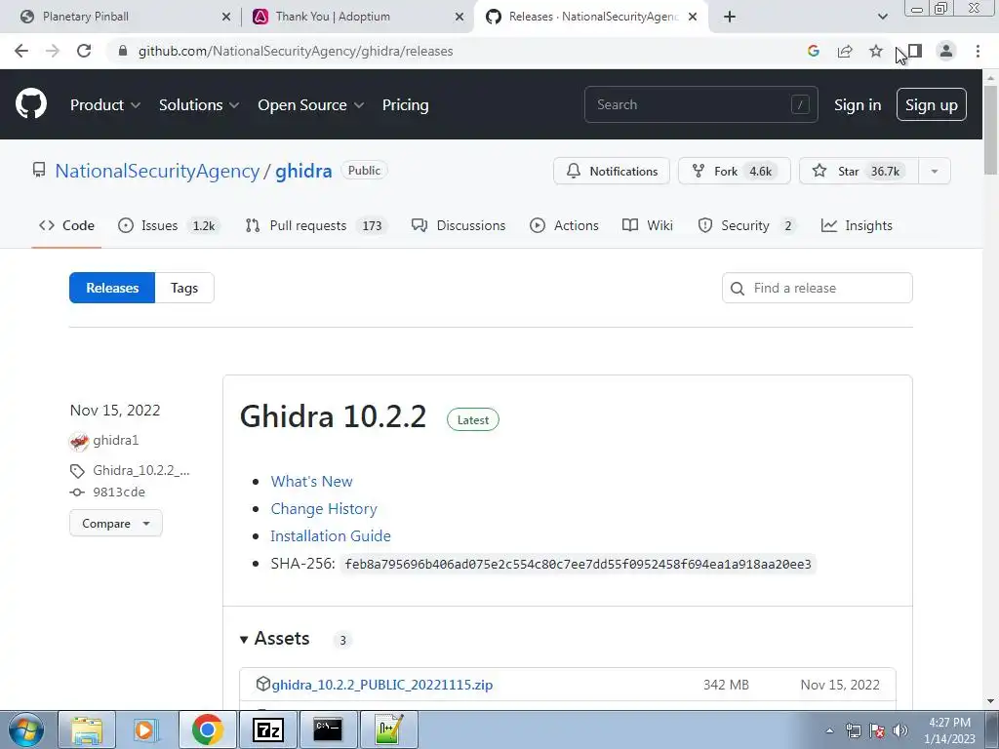Image resolution: width=999 pixels, height=749 pixels.
Task: Click the SHA-256 hash value
Action: (x=578, y=565)
